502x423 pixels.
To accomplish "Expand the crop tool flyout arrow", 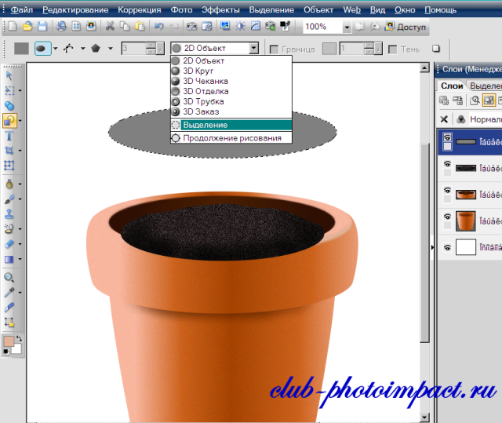I will tap(20, 151).
